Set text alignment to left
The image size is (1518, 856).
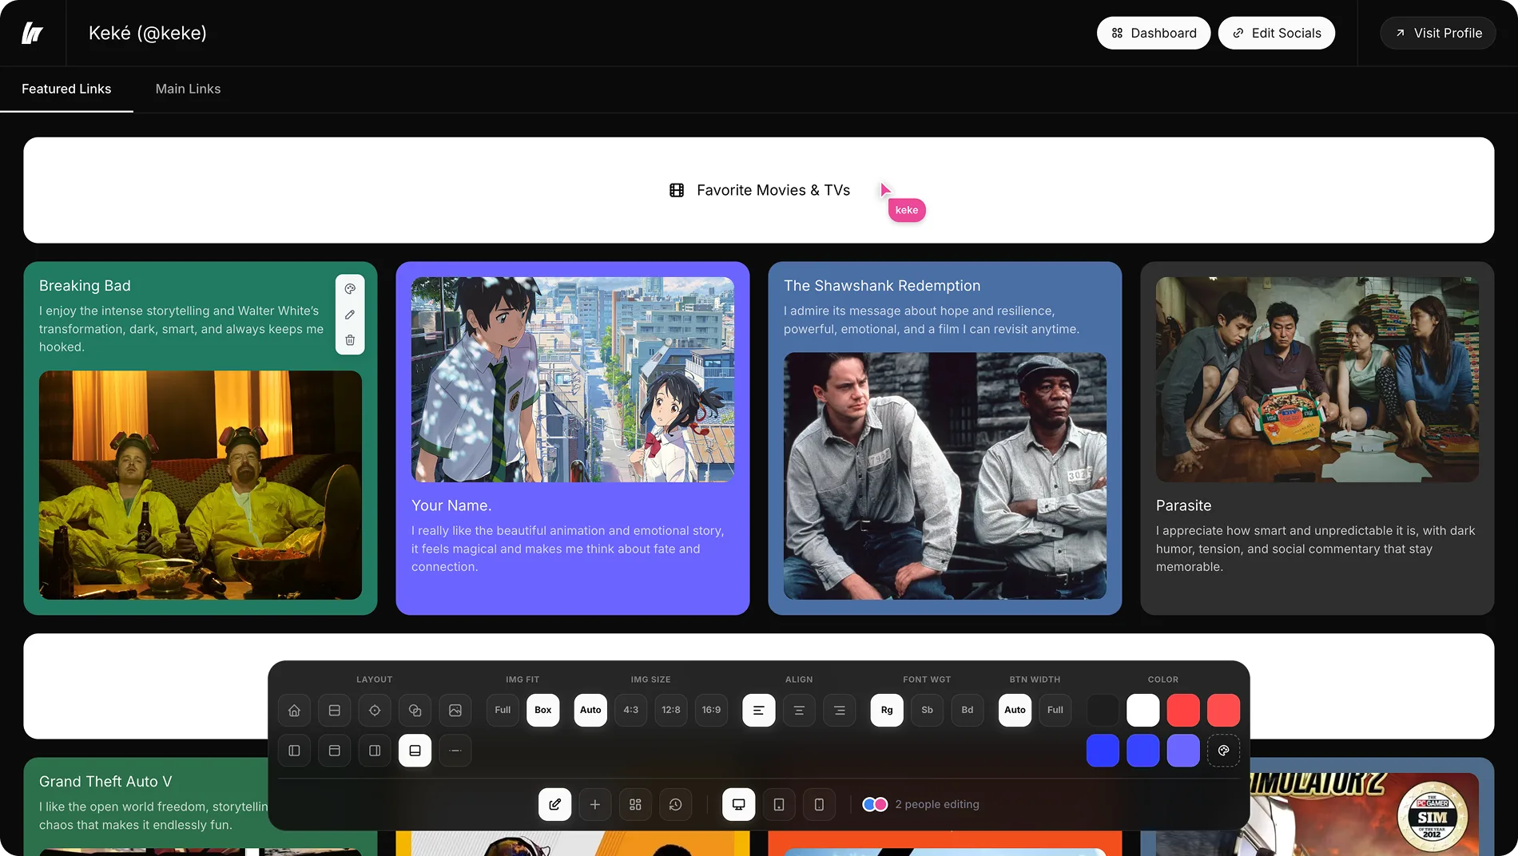point(758,710)
